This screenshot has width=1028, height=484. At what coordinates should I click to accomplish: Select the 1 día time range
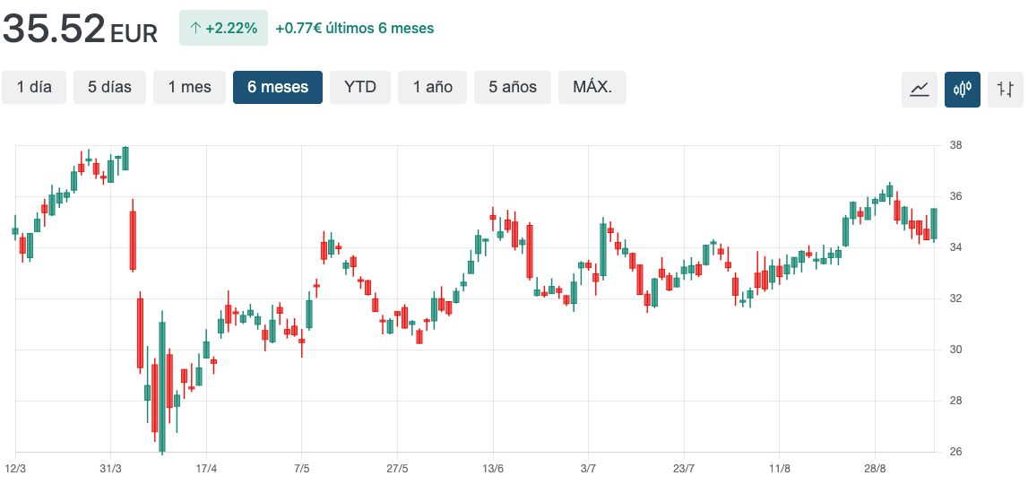click(x=34, y=87)
